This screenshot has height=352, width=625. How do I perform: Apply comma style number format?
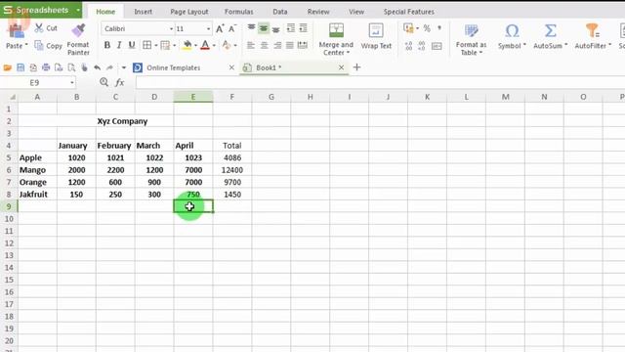point(439,28)
